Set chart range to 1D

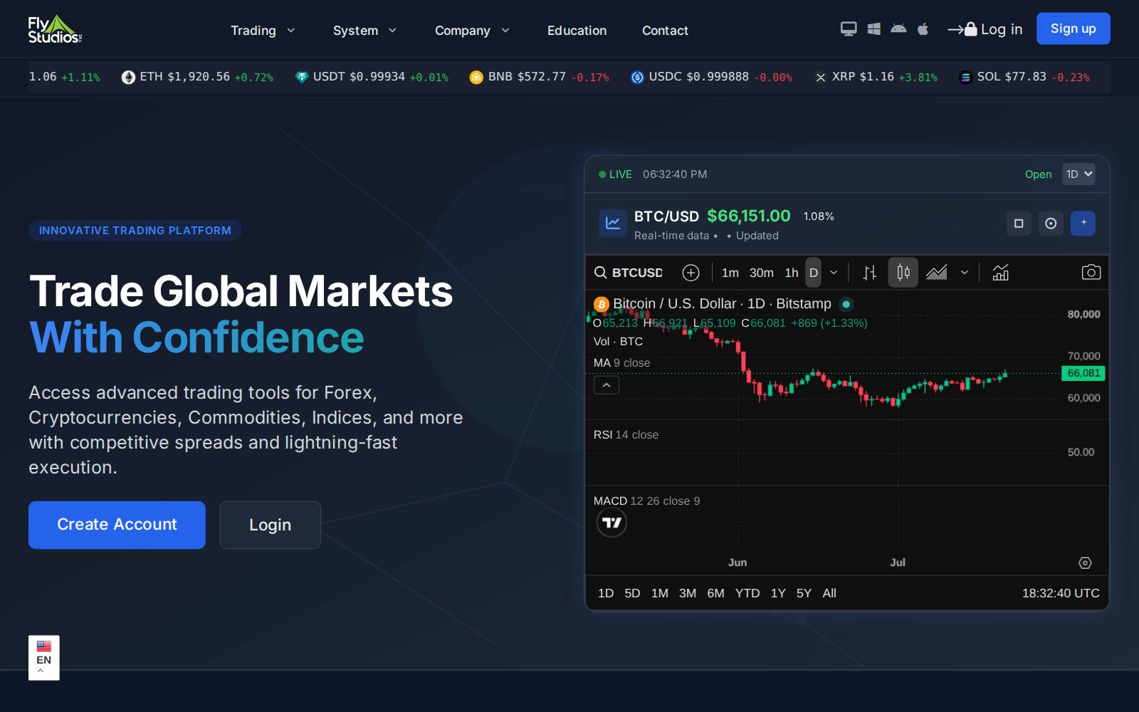click(606, 593)
